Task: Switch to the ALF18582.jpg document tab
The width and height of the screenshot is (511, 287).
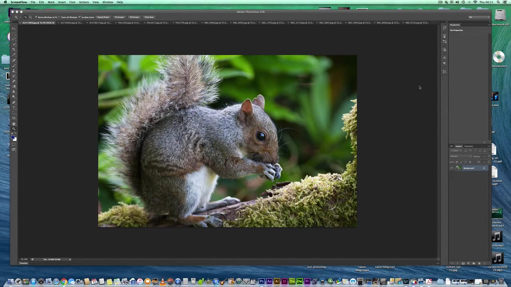Action: (x=71, y=23)
